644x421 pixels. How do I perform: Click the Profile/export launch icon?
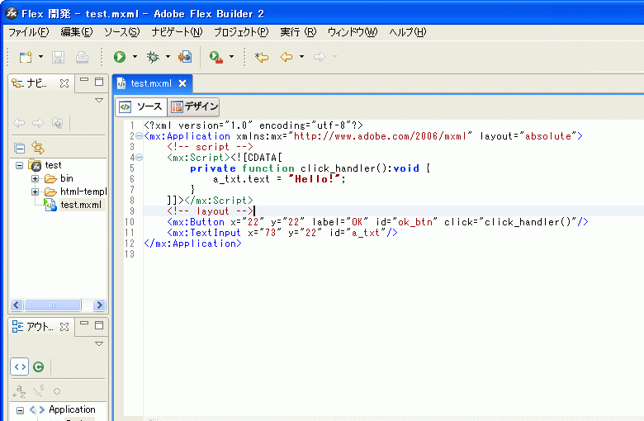coord(185,57)
